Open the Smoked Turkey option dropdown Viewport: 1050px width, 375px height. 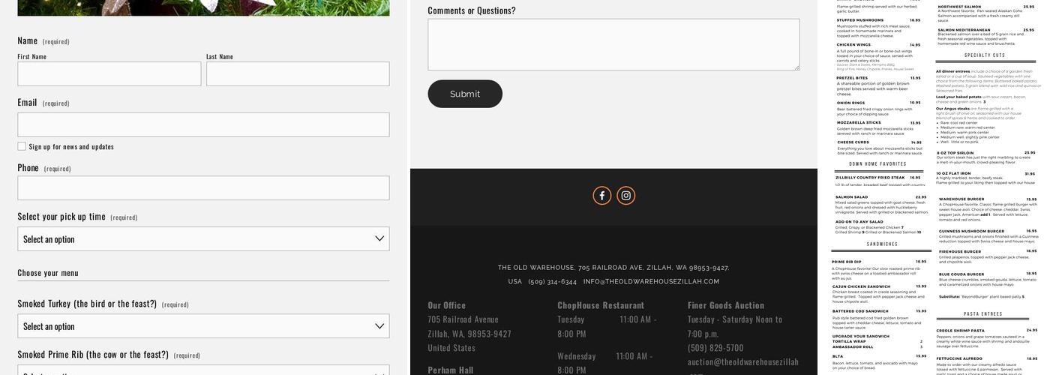click(203, 326)
